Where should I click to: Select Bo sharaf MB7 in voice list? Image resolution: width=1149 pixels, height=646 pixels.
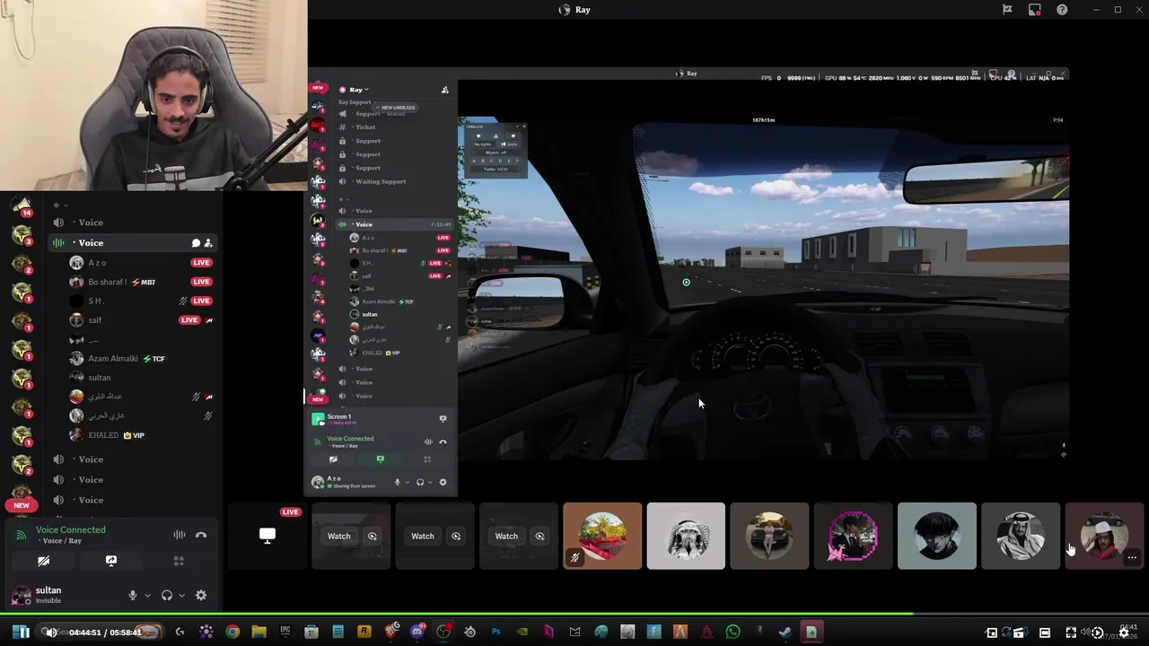pos(143,282)
